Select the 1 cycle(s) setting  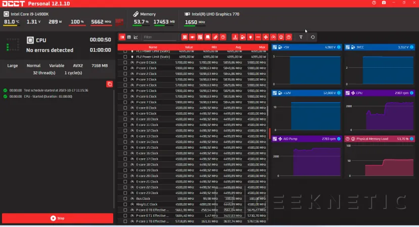click(73, 73)
